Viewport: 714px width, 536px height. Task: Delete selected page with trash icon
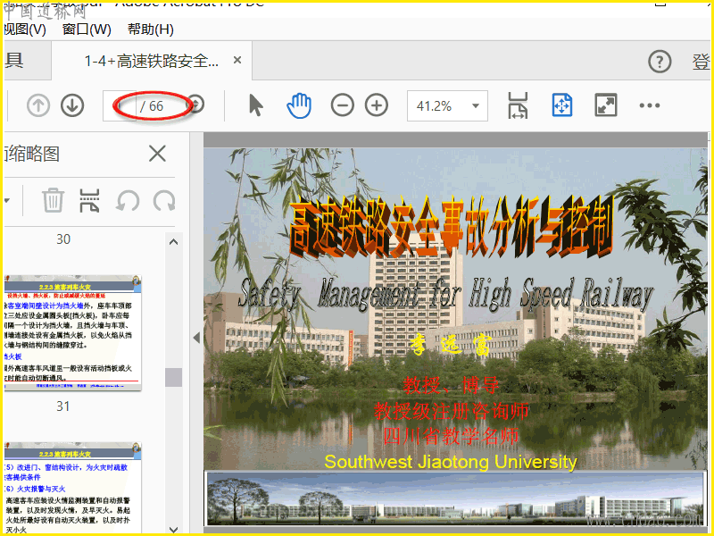53,200
